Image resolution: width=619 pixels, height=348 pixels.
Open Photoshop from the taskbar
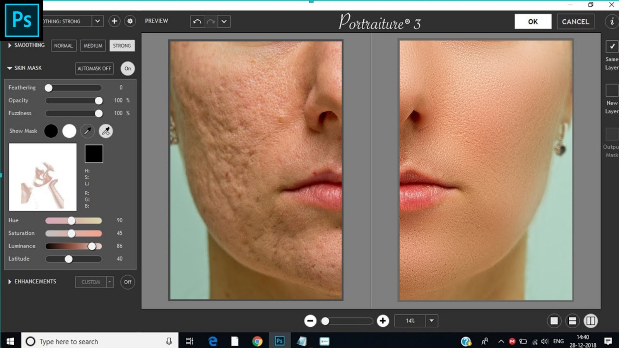[279, 341]
